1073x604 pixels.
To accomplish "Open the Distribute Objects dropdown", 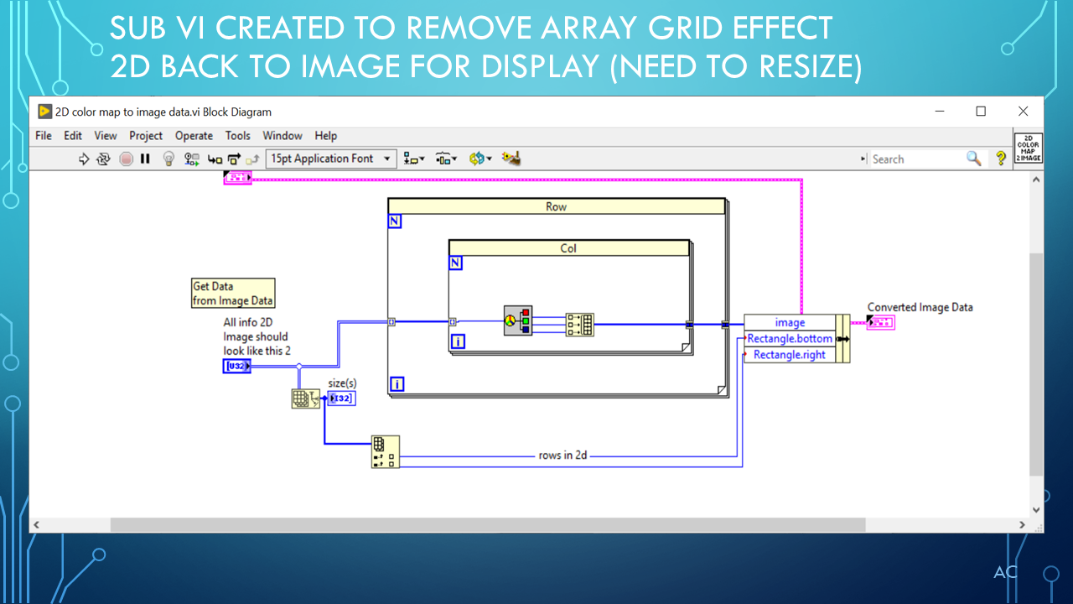I will tap(447, 159).
